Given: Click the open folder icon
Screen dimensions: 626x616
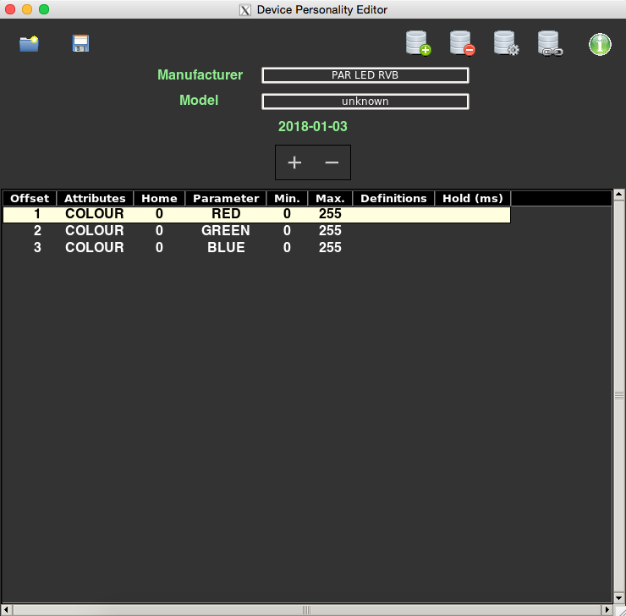Looking at the screenshot, I should coord(30,44).
